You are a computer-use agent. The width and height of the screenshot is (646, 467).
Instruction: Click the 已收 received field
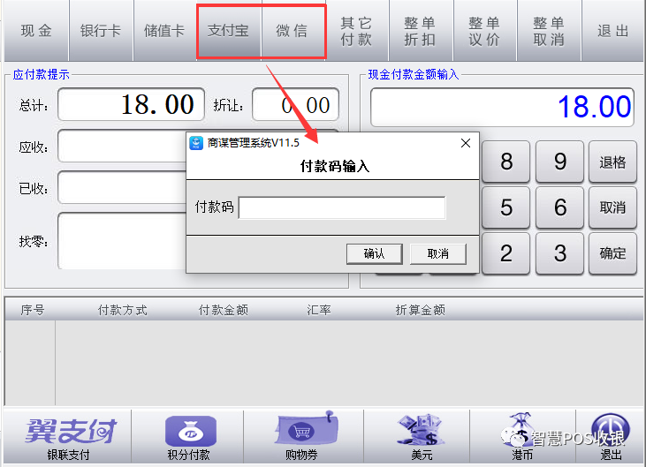[x=122, y=188]
